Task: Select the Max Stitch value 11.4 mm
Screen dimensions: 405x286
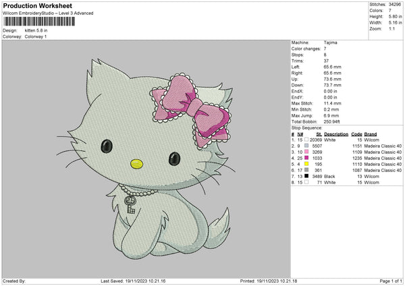Action: [332, 103]
